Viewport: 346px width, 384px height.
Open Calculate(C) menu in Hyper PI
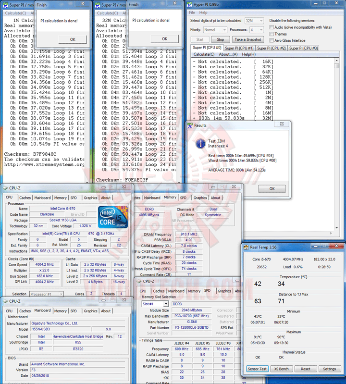tap(204, 54)
